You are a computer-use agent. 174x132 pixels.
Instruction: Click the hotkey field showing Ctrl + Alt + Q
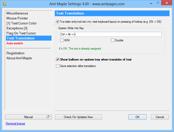click(111, 34)
